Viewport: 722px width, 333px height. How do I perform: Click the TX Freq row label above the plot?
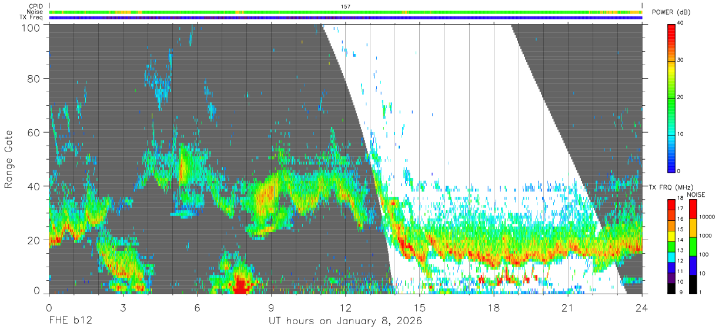31,18
